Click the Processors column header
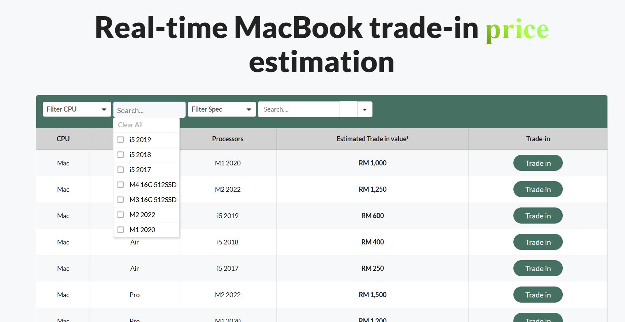This screenshot has height=322, width=625. pyautogui.click(x=228, y=139)
